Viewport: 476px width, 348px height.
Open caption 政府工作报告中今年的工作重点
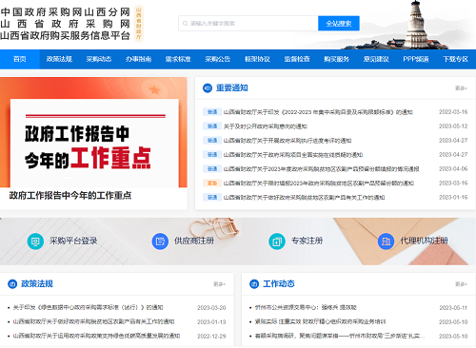point(70,196)
